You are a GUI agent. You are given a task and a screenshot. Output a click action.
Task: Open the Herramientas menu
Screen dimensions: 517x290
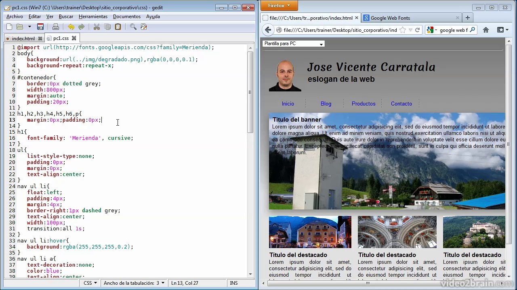point(93,17)
